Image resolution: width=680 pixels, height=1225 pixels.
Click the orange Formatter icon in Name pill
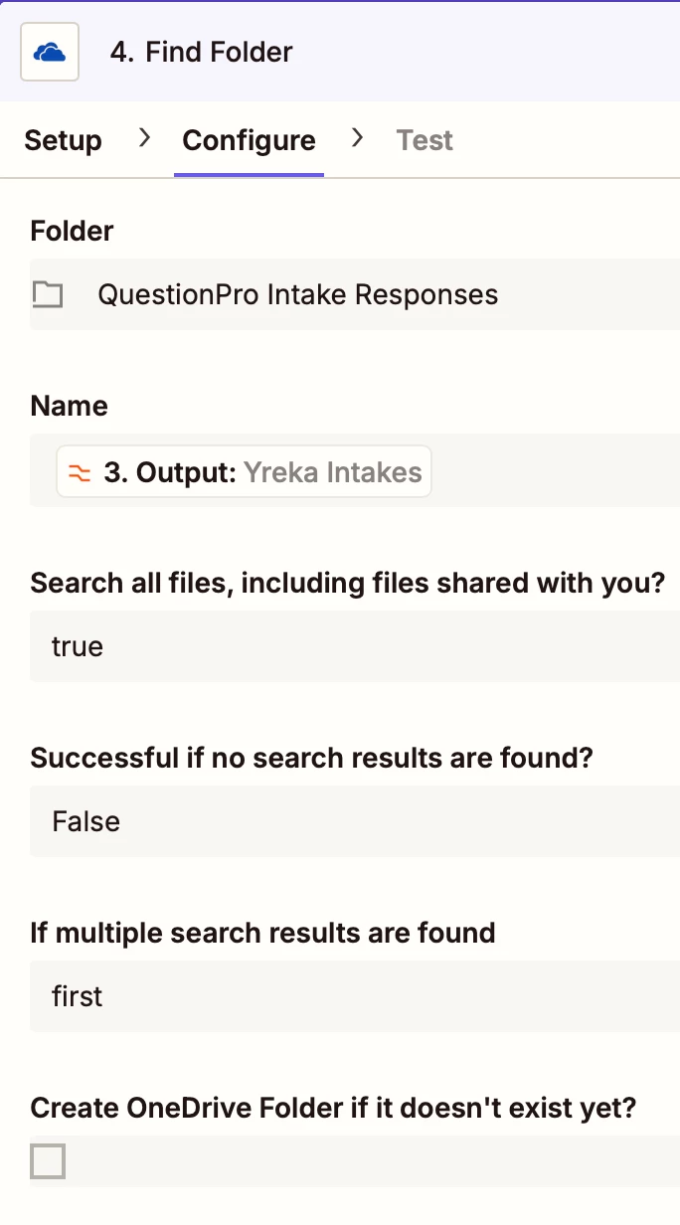pos(80,472)
